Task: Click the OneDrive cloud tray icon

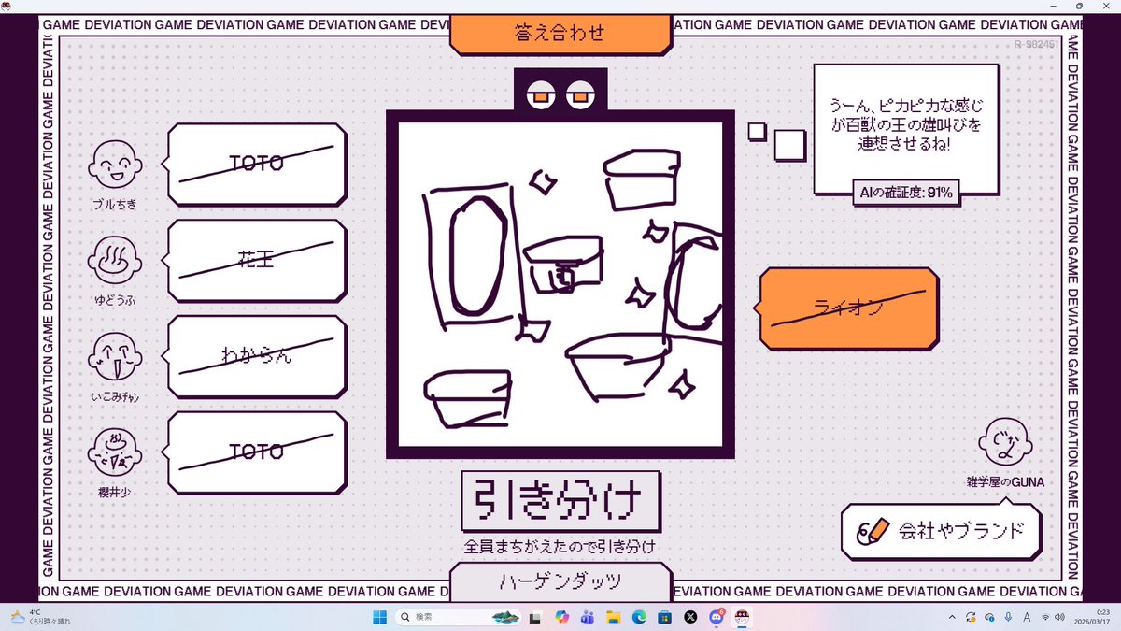Action: tap(990, 617)
